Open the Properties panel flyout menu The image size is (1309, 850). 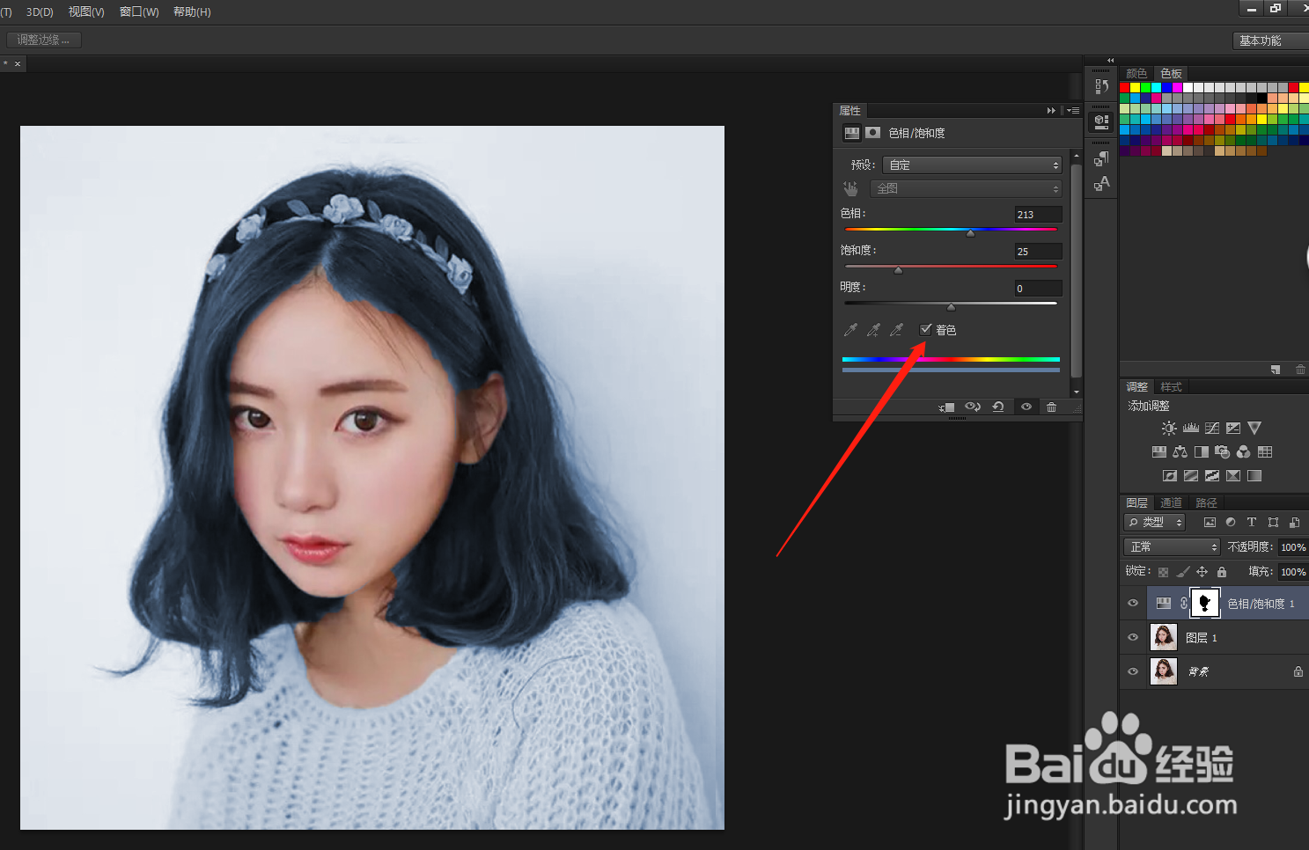pos(1073,111)
